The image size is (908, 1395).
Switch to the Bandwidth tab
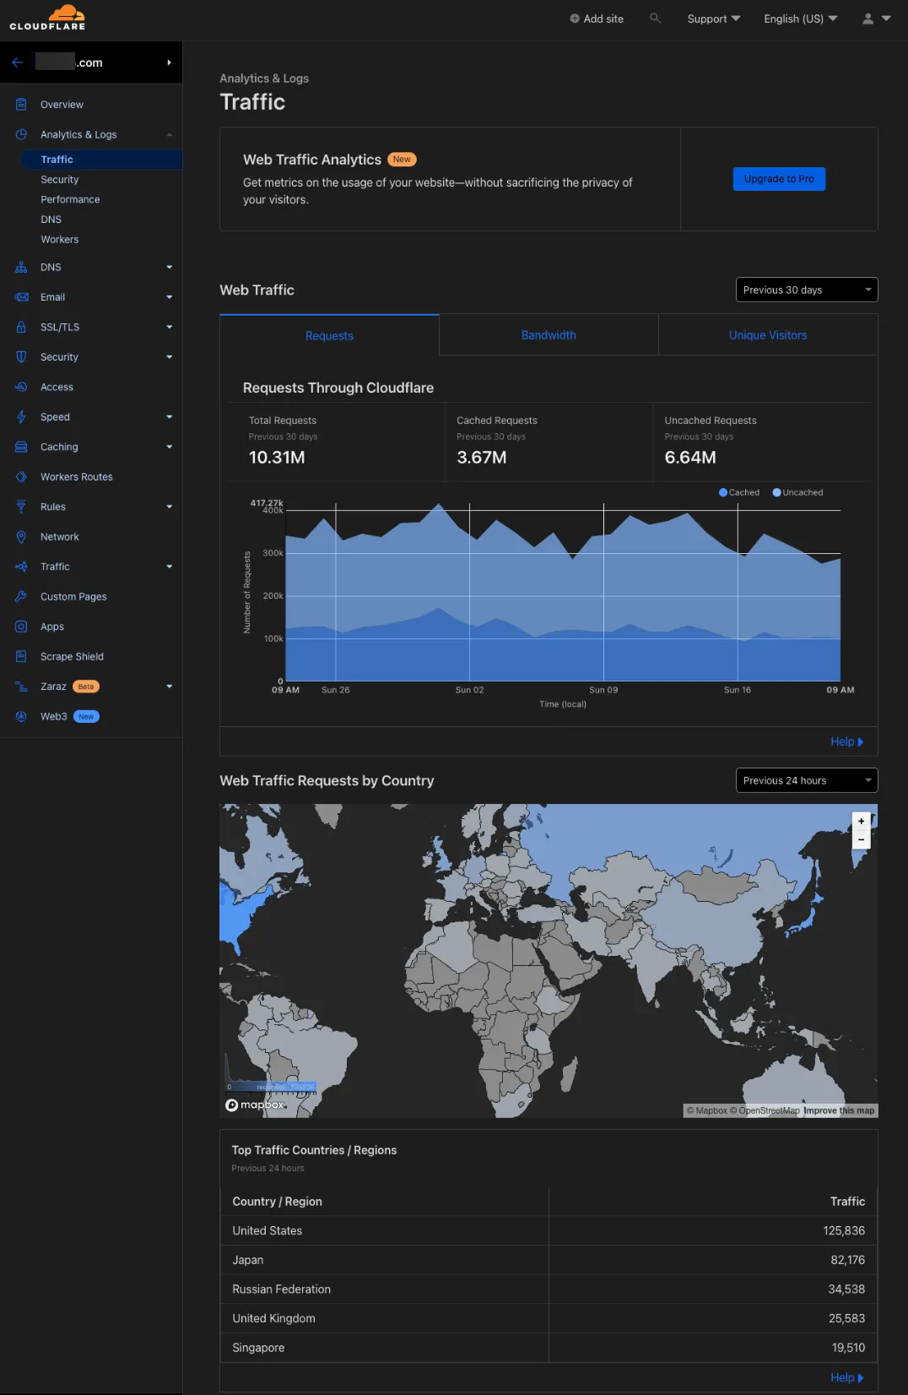(x=549, y=335)
